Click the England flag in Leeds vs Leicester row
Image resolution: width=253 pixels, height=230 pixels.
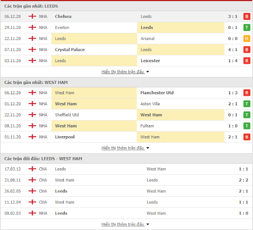pyautogui.click(x=32, y=61)
